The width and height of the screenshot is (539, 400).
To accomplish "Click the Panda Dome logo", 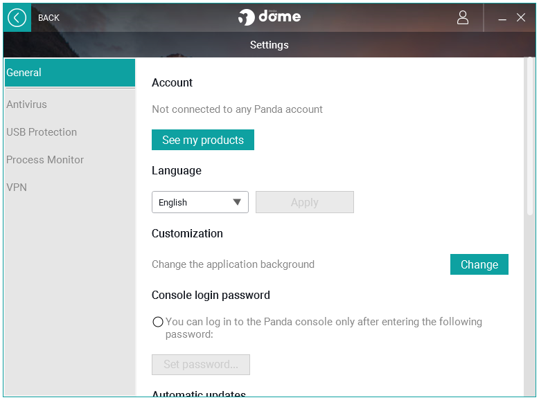I will [x=269, y=17].
